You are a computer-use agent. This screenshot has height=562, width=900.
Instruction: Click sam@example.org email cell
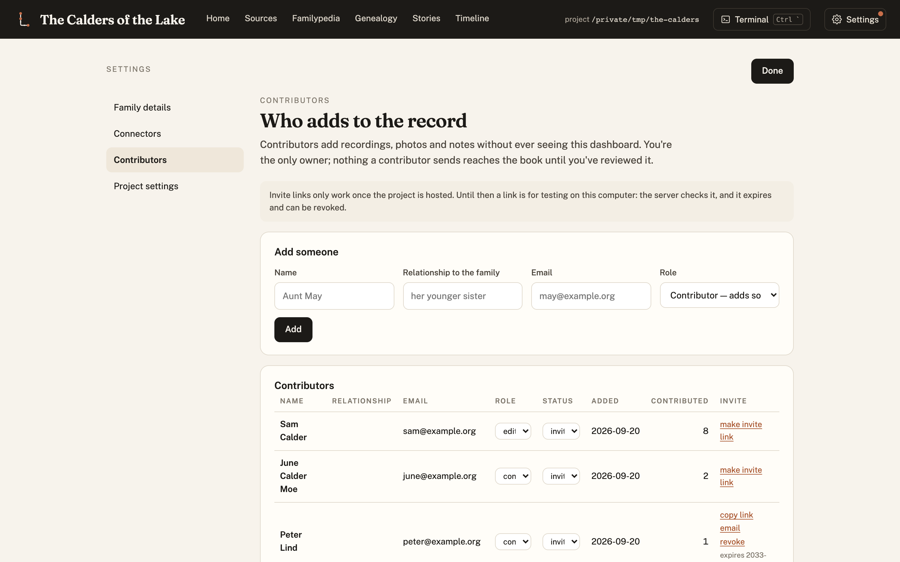(439, 431)
